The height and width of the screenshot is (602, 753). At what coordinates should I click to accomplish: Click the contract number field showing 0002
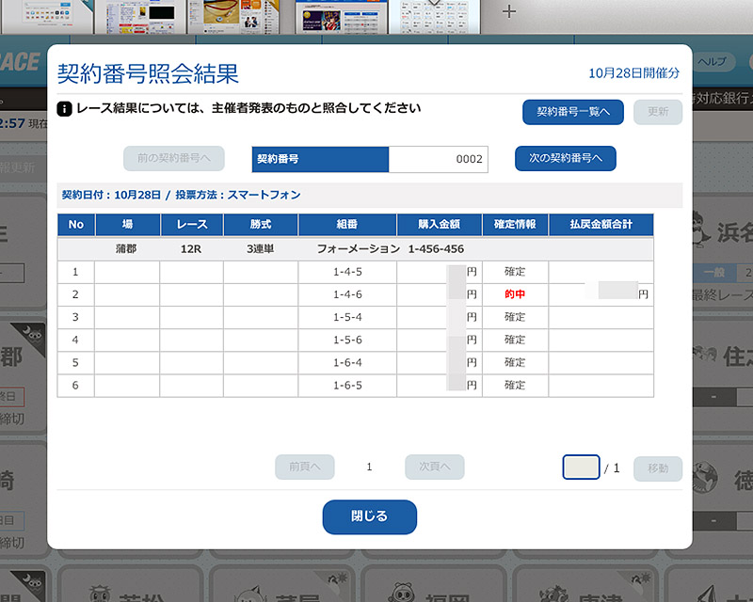[438, 160]
